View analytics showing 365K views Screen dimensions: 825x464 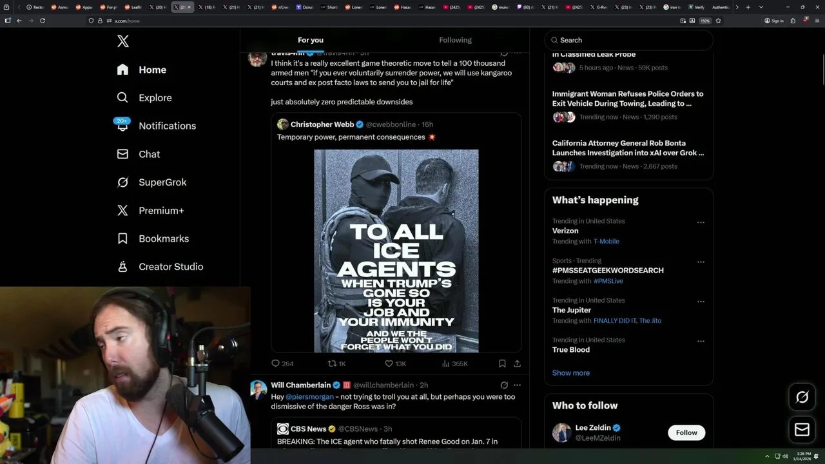point(455,363)
